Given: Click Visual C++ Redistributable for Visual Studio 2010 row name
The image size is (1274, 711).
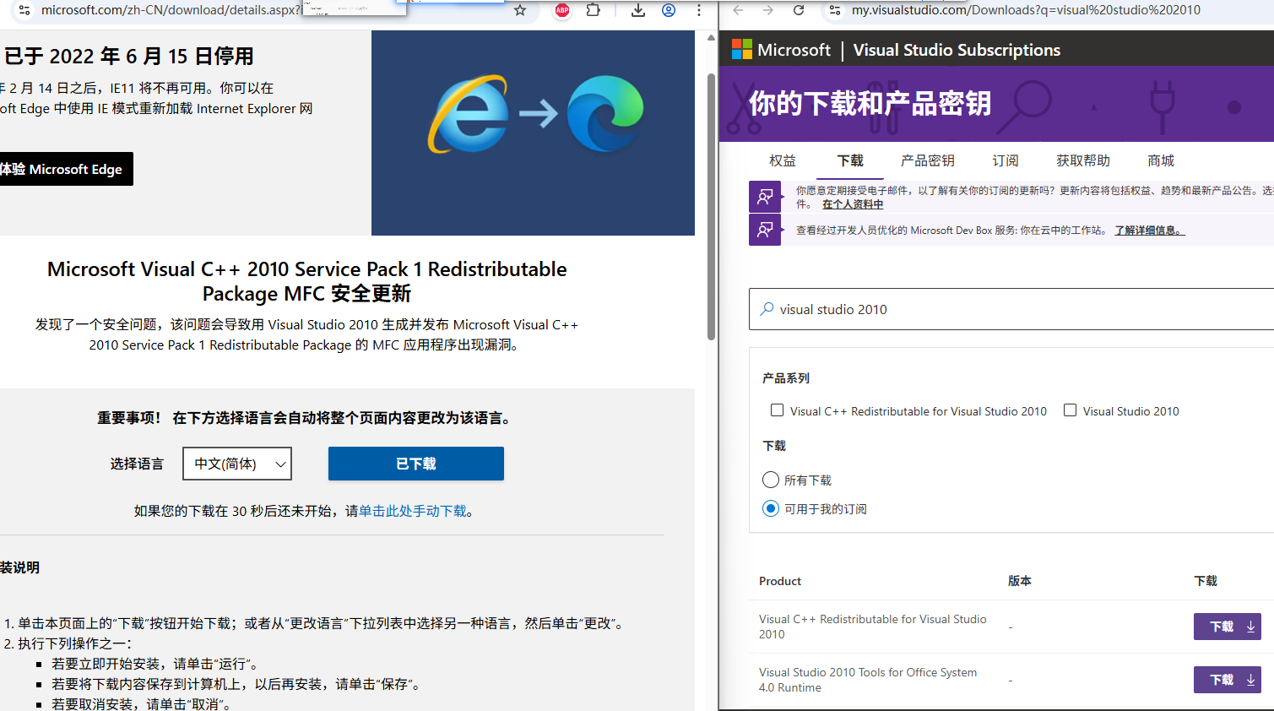Looking at the screenshot, I should (872, 627).
